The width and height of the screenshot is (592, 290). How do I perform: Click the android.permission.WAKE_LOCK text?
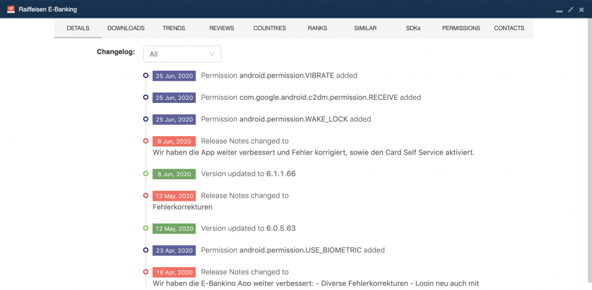(294, 119)
